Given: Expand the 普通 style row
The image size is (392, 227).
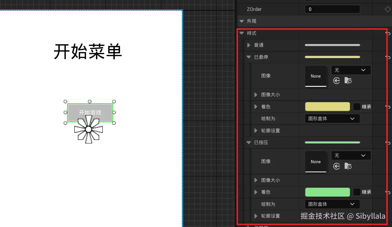Looking at the screenshot, I should (249, 45).
